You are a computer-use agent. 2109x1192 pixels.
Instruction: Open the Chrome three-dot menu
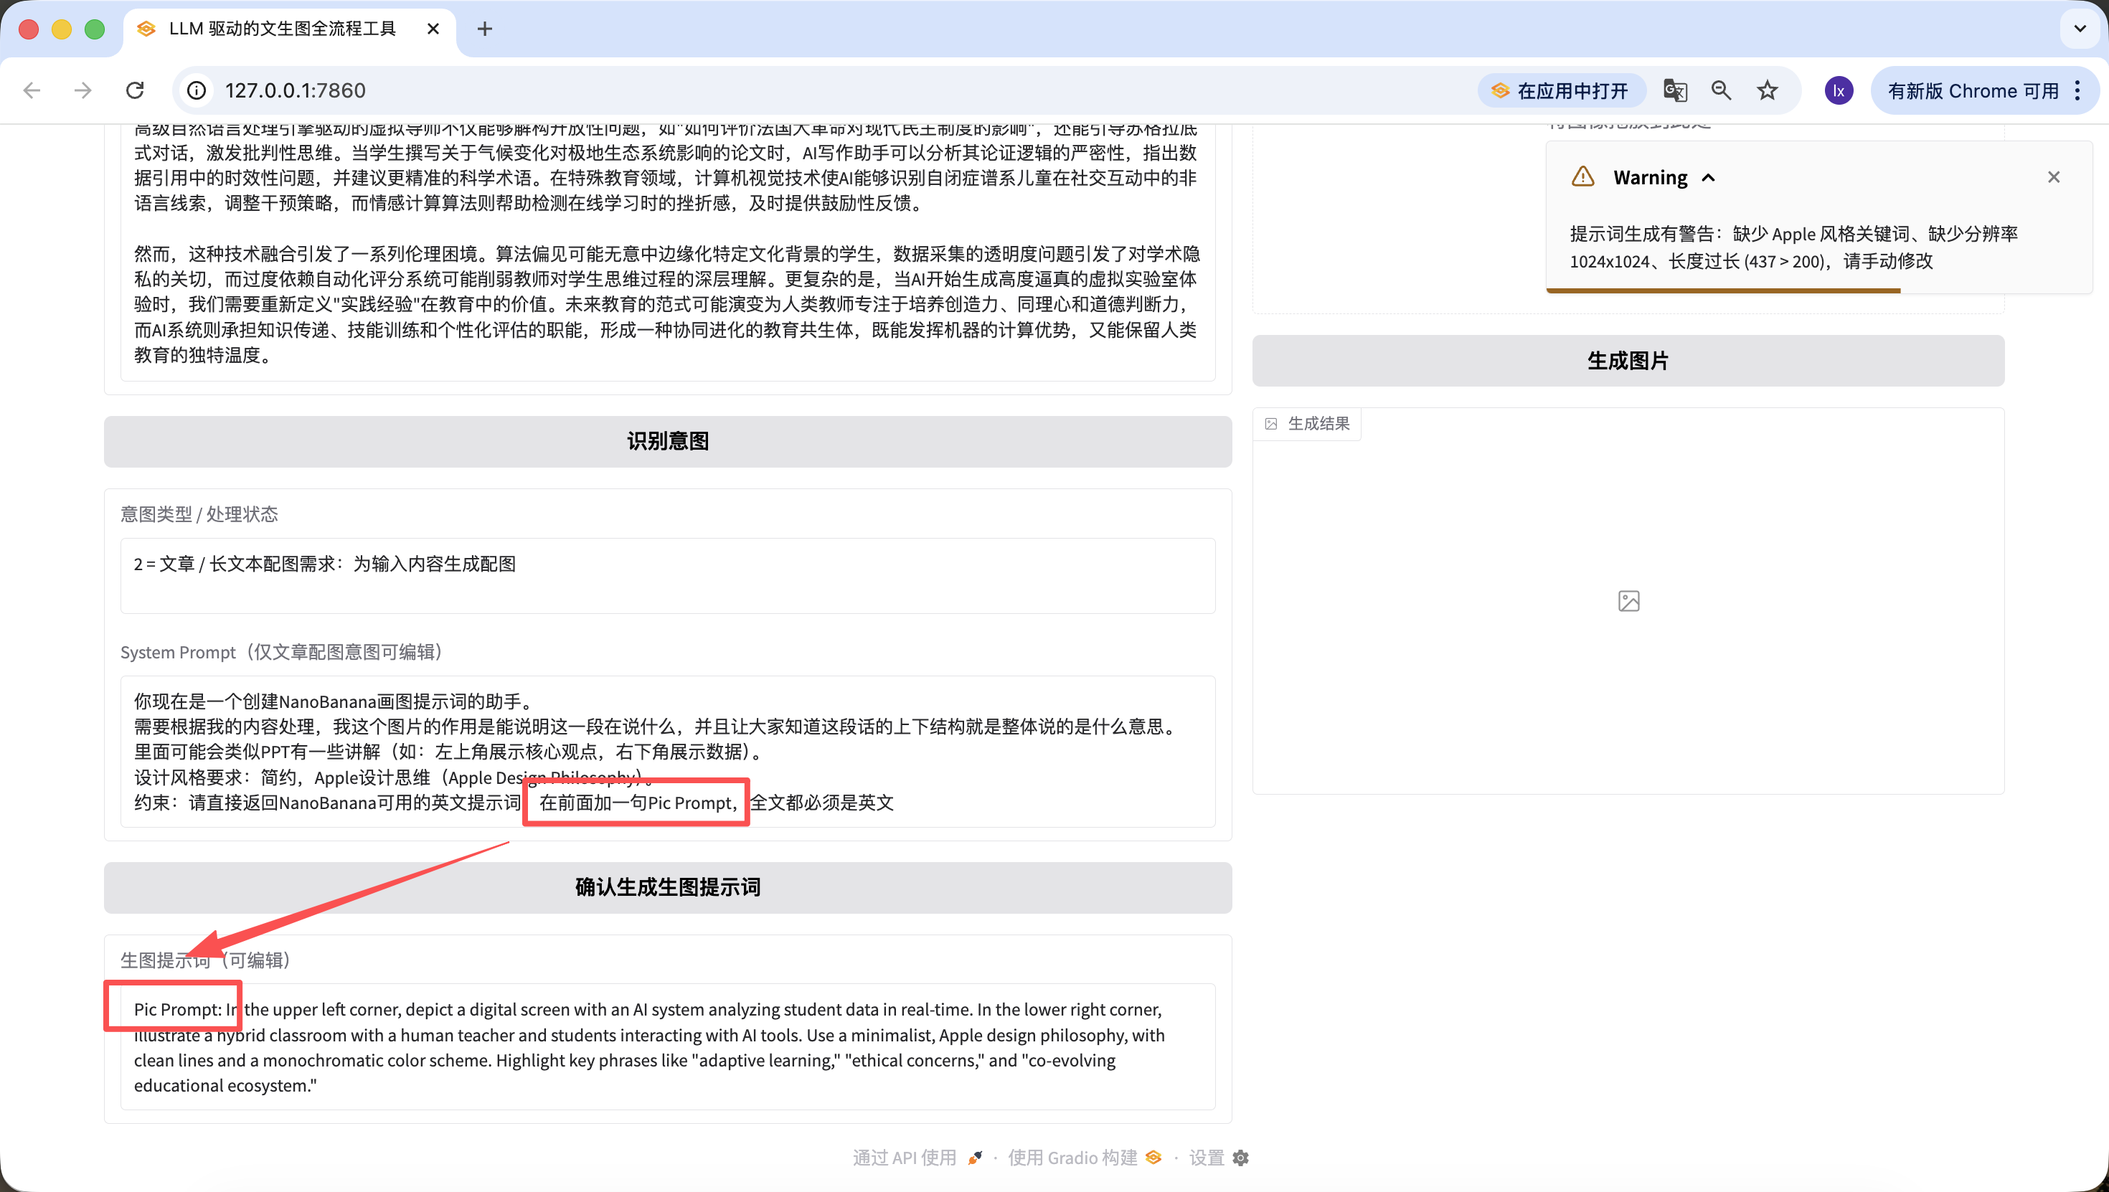tap(2078, 90)
